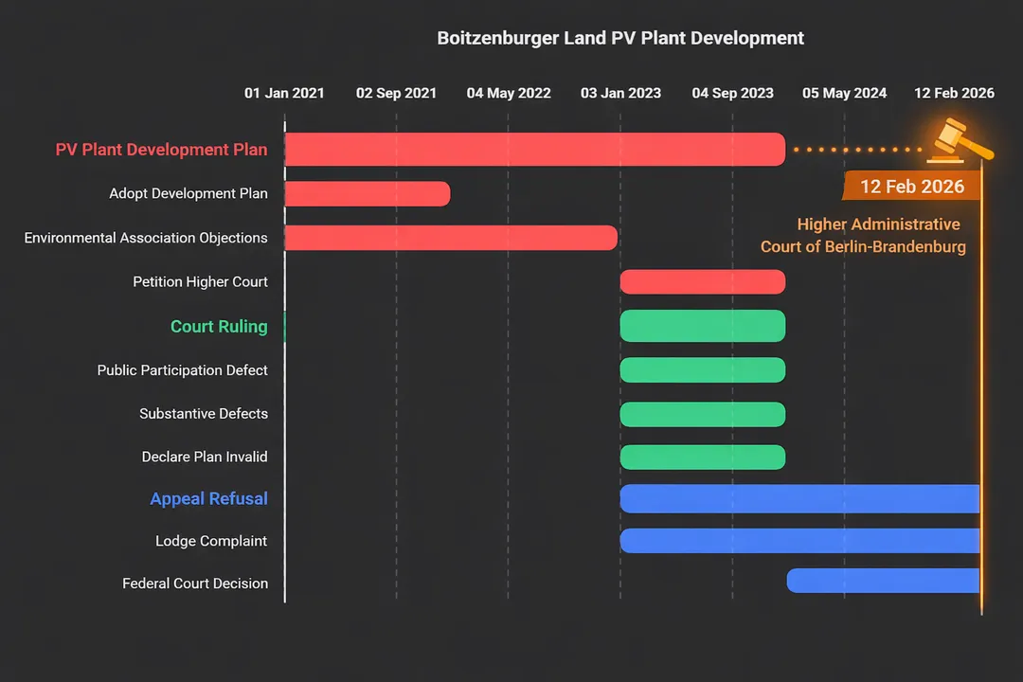1023x682 pixels.
Task: Select the 03 Jan 2023 date header
Action: [x=620, y=93]
